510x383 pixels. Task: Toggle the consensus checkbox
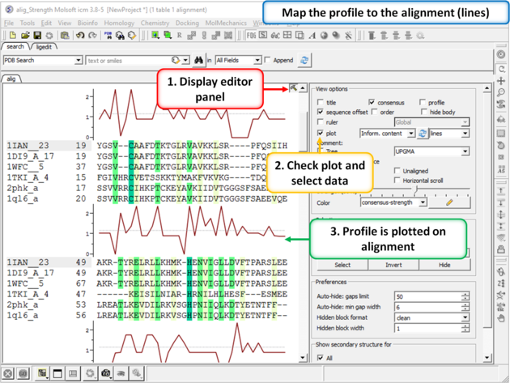coord(372,103)
